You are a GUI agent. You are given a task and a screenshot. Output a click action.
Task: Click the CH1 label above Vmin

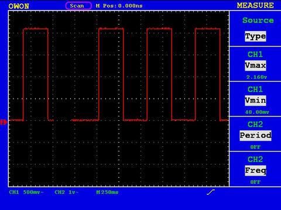pyautogui.click(x=255, y=89)
